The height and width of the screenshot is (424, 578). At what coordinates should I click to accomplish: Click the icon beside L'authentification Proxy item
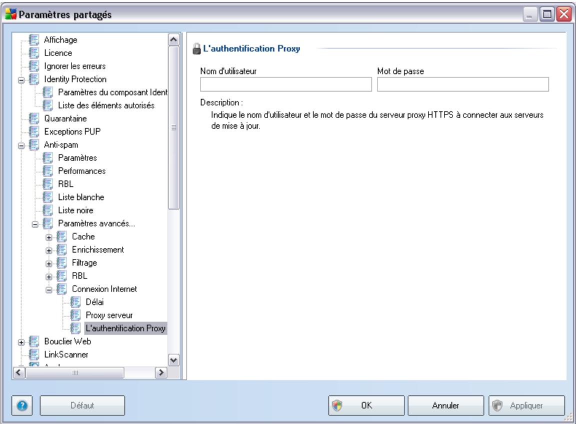pyautogui.click(x=75, y=328)
